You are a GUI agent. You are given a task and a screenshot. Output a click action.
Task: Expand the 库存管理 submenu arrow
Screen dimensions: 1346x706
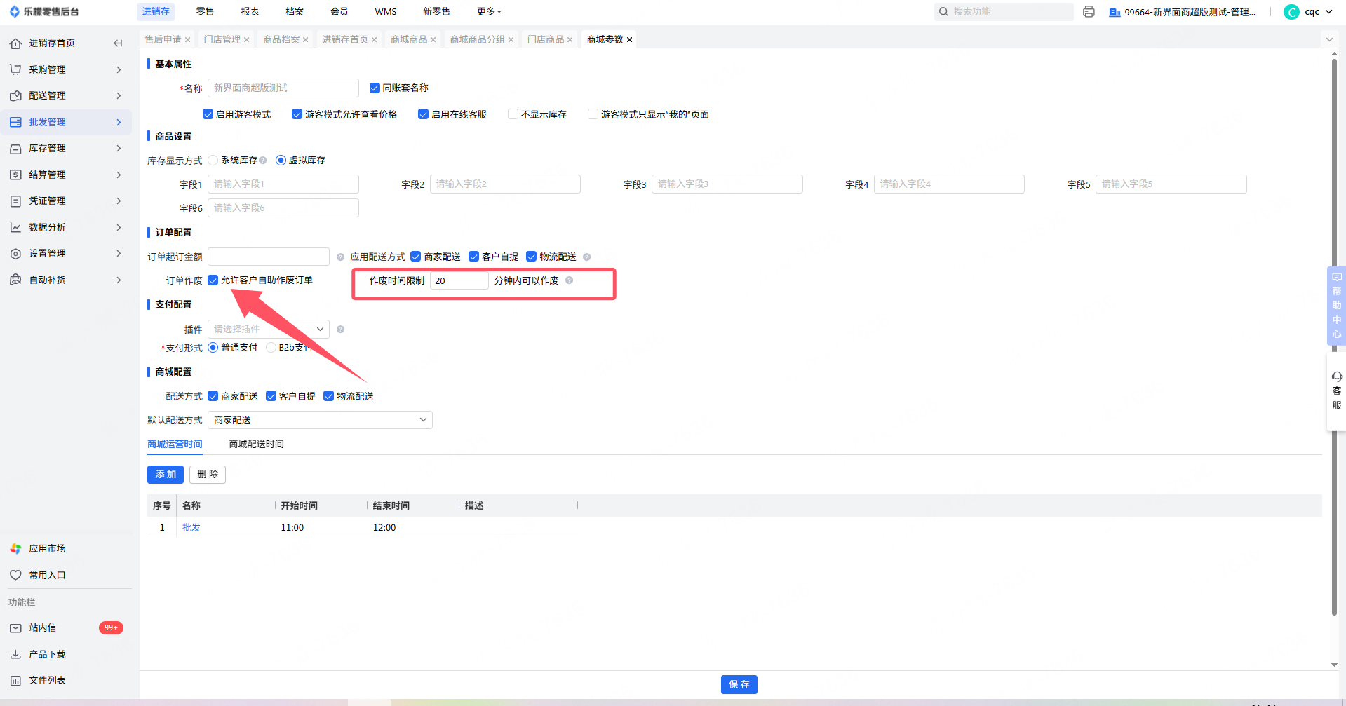pos(119,148)
